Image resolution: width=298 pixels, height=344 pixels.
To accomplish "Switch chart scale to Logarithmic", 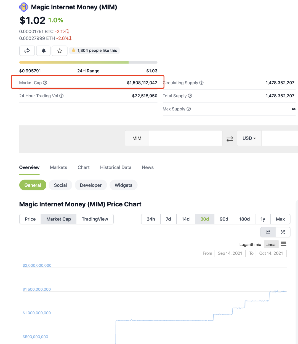I will pos(250,245).
